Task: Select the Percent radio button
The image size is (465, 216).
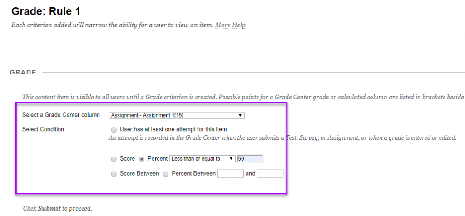Action: 142,159
